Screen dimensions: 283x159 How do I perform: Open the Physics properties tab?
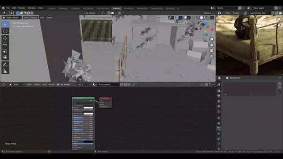pyautogui.click(x=219, y=133)
